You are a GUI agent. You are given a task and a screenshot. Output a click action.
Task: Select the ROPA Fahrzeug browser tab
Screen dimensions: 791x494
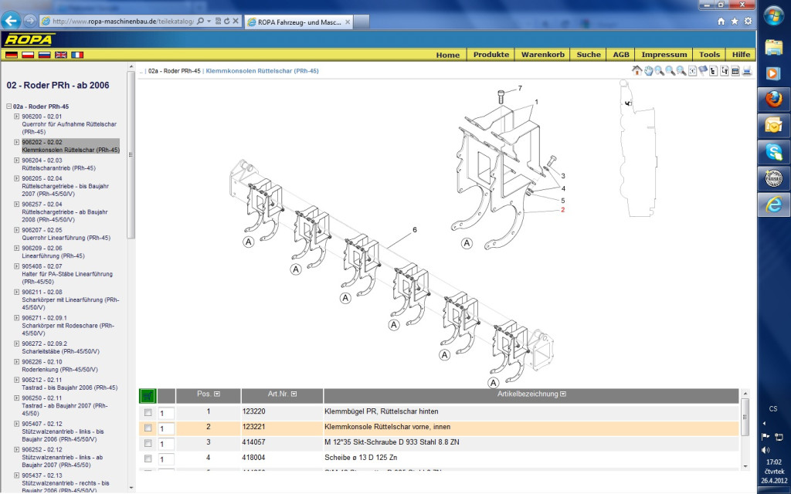[x=299, y=22]
